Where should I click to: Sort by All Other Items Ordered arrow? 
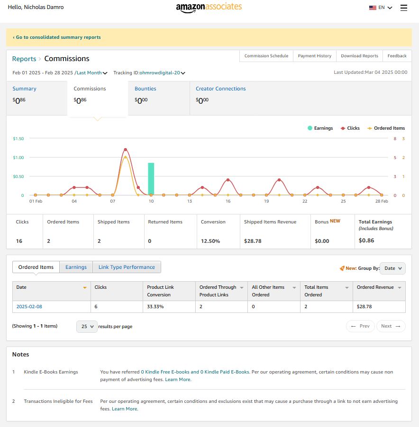pyautogui.click(x=294, y=287)
